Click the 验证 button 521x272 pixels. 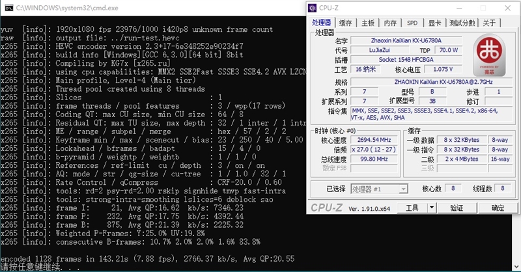pos(457,208)
